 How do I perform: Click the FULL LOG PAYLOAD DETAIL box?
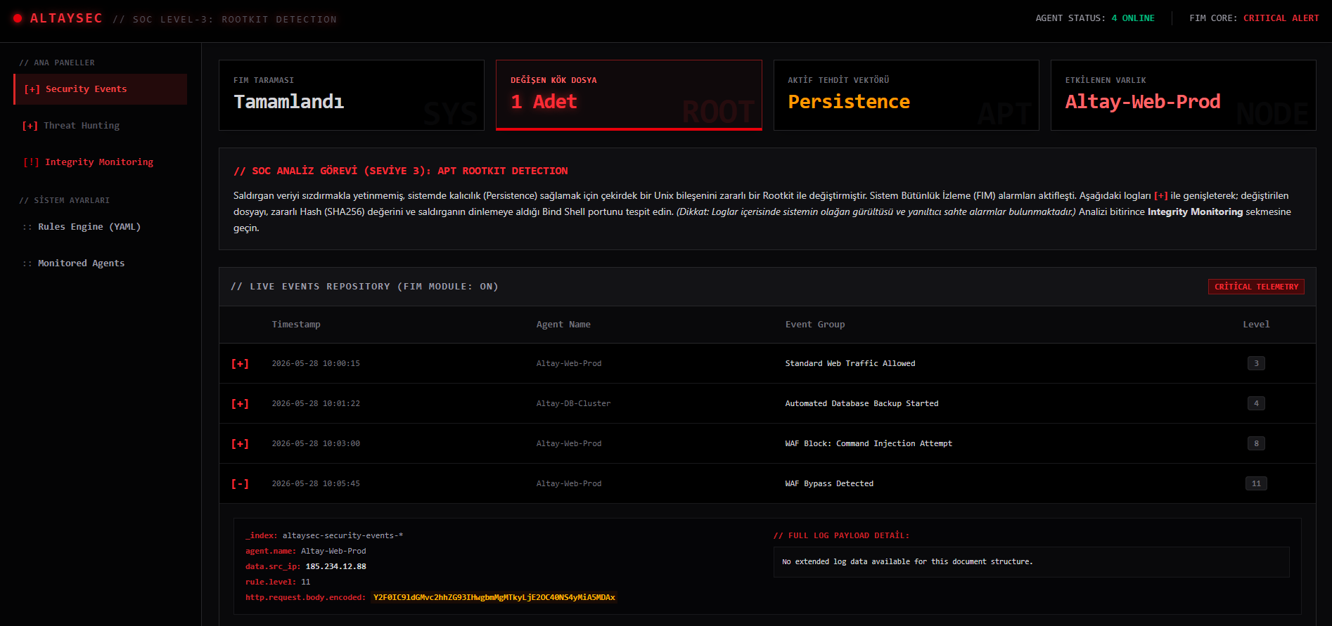pyautogui.click(x=1031, y=562)
